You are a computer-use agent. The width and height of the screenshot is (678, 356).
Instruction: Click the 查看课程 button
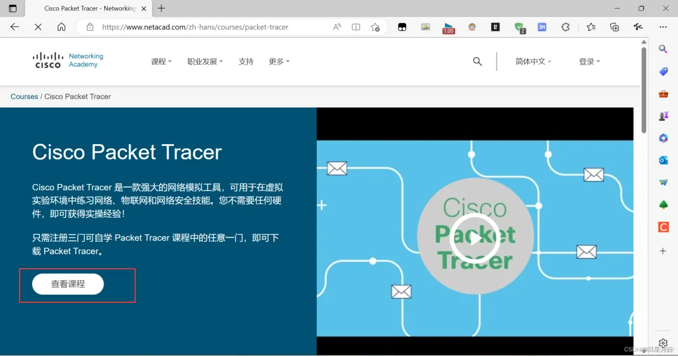tap(68, 284)
